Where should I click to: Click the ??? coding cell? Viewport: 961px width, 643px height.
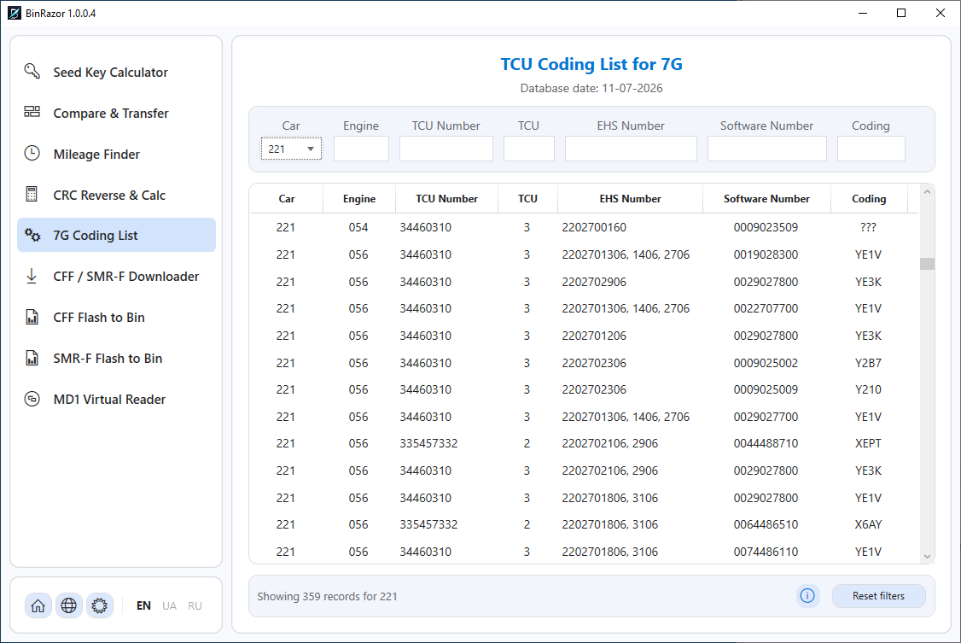pyautogui.click(x=869, y=227)
